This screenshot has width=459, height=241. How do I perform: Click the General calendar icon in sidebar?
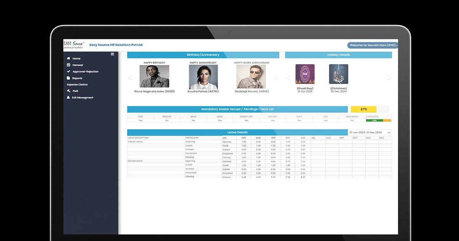tap(68, 65)
